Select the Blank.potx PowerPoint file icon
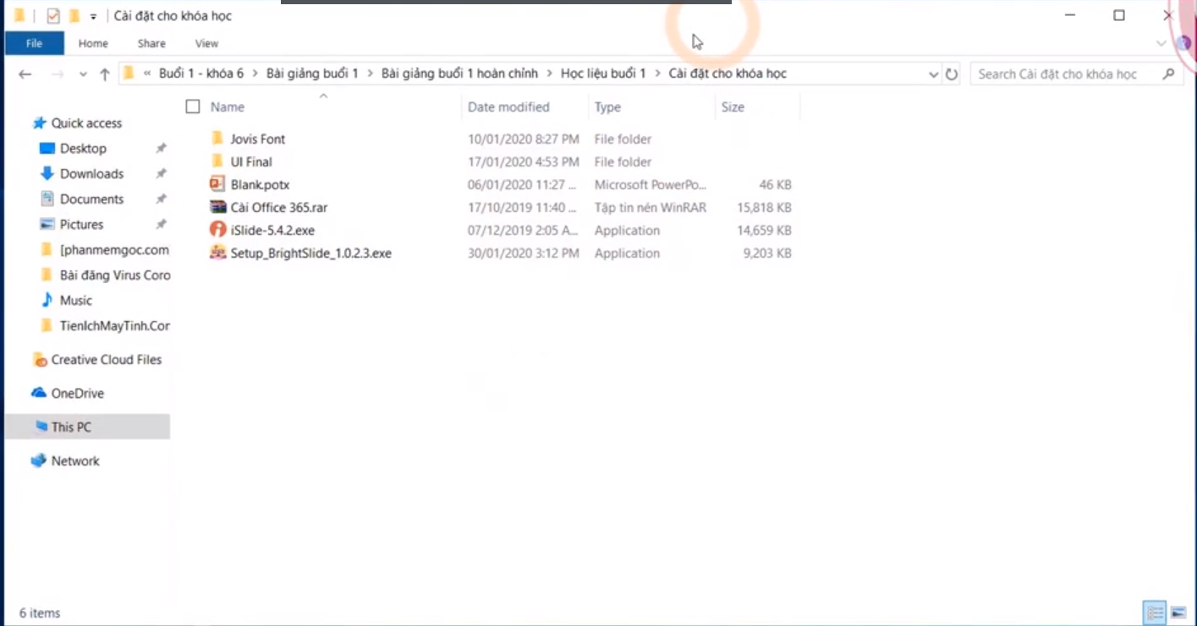The height and width of the screenshot is (626, 1197). (x=217, y=184)
